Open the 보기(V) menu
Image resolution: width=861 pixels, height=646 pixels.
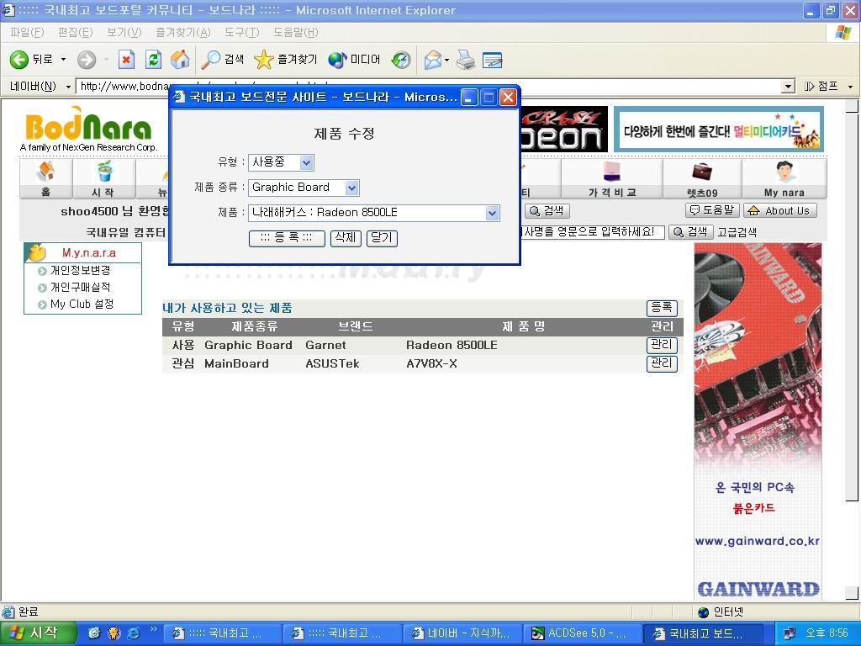(124, 33)
